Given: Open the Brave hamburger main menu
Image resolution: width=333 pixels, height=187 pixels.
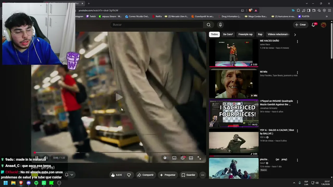Looking at the screenshot, I should pos(329,10).
